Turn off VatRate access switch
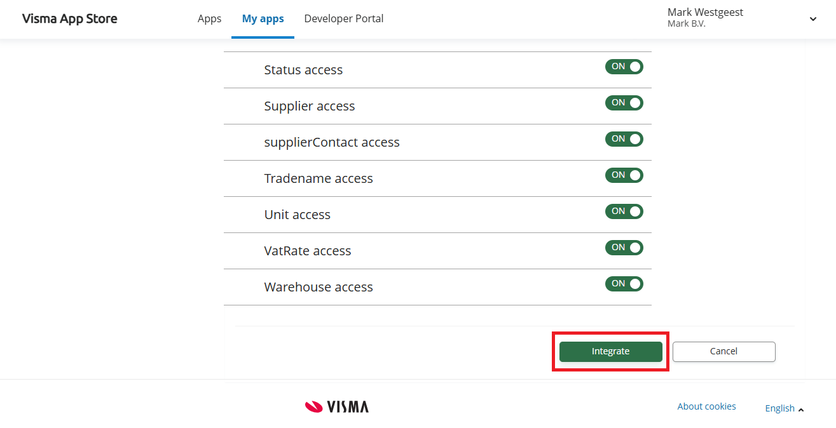Screen dimensions: 836x428 click(624, 248)
